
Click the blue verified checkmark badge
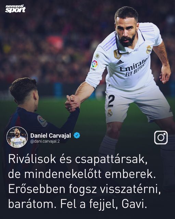(x=77, y=136)
